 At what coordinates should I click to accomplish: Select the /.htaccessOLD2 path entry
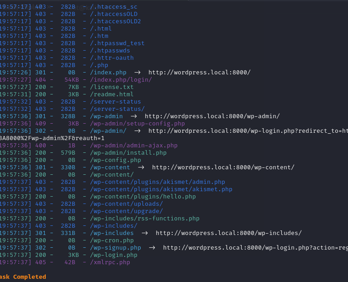tap(116, 21)
